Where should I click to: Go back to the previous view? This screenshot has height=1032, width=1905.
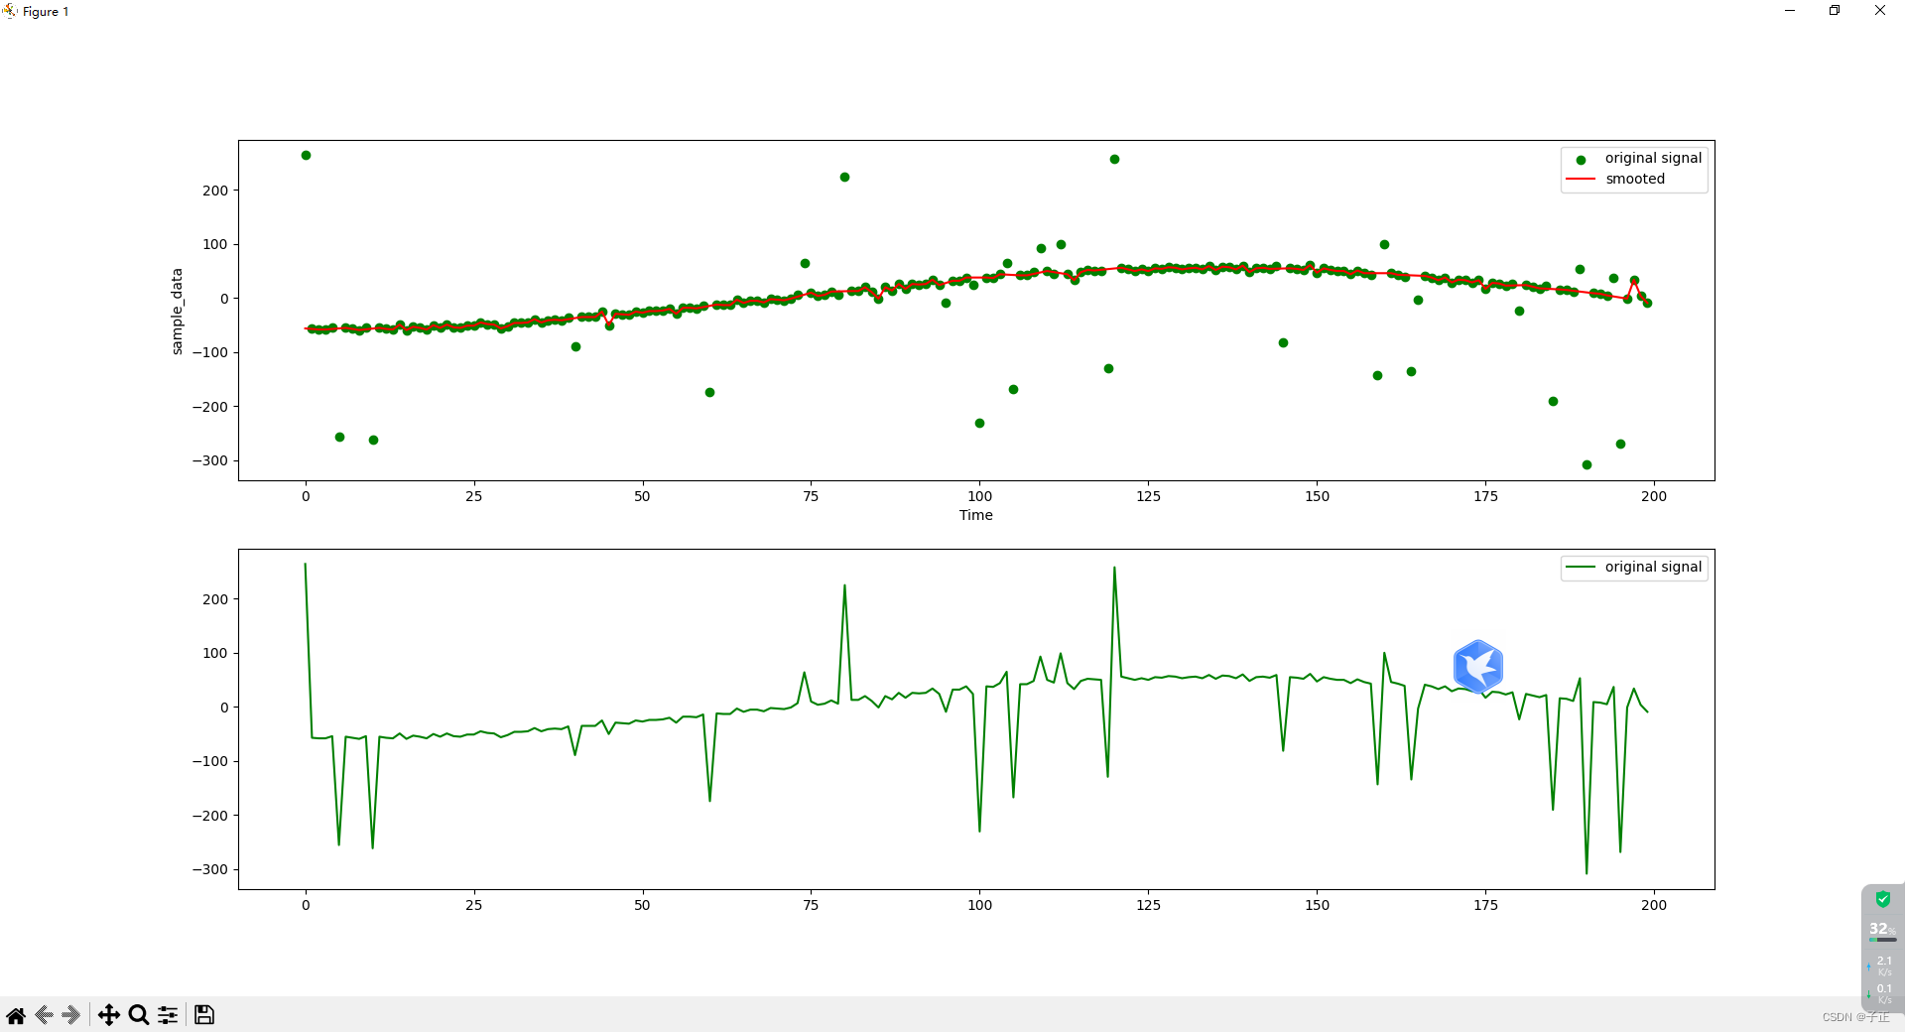tap(44, 1015)
